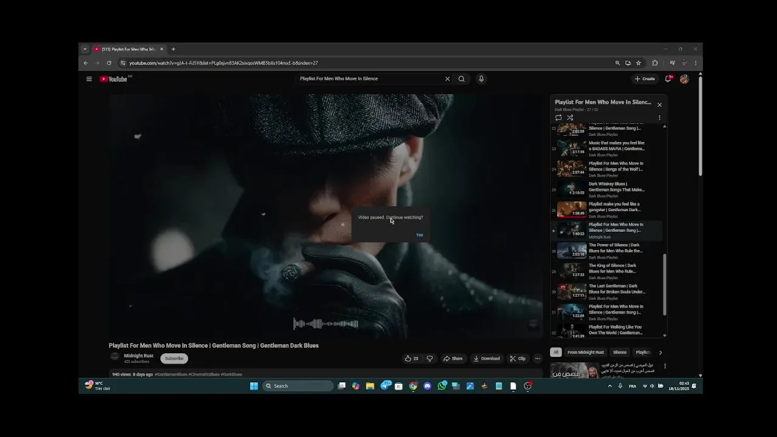Open YouTube notifications bell
The height and width of the screenshot is (437, 777).
point(668,79)
